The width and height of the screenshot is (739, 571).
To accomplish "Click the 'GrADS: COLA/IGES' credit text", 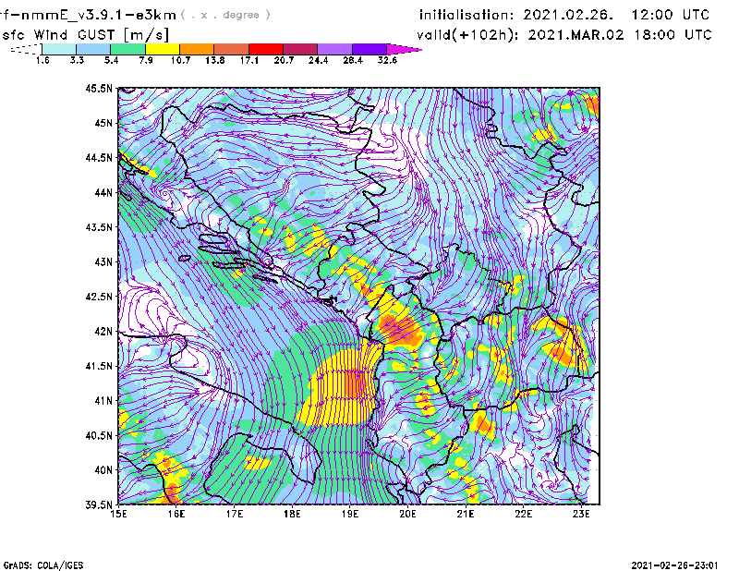I will 43,565.
